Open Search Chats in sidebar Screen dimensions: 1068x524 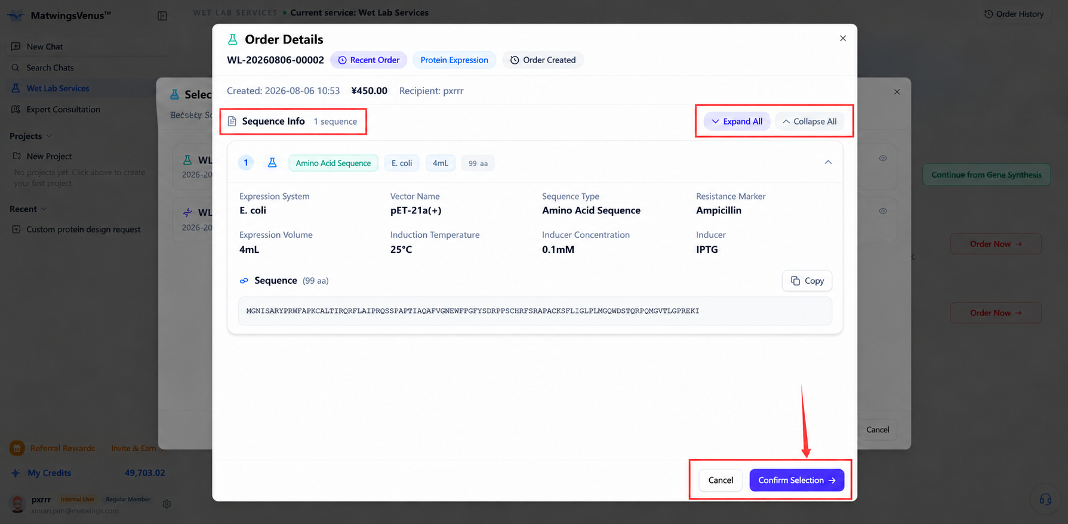point(88,67)
